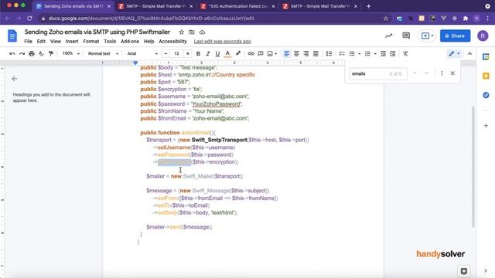Increase the font size
Viewport: 495px width, 278px height.
pyautogui.click(x=188, y=54)
